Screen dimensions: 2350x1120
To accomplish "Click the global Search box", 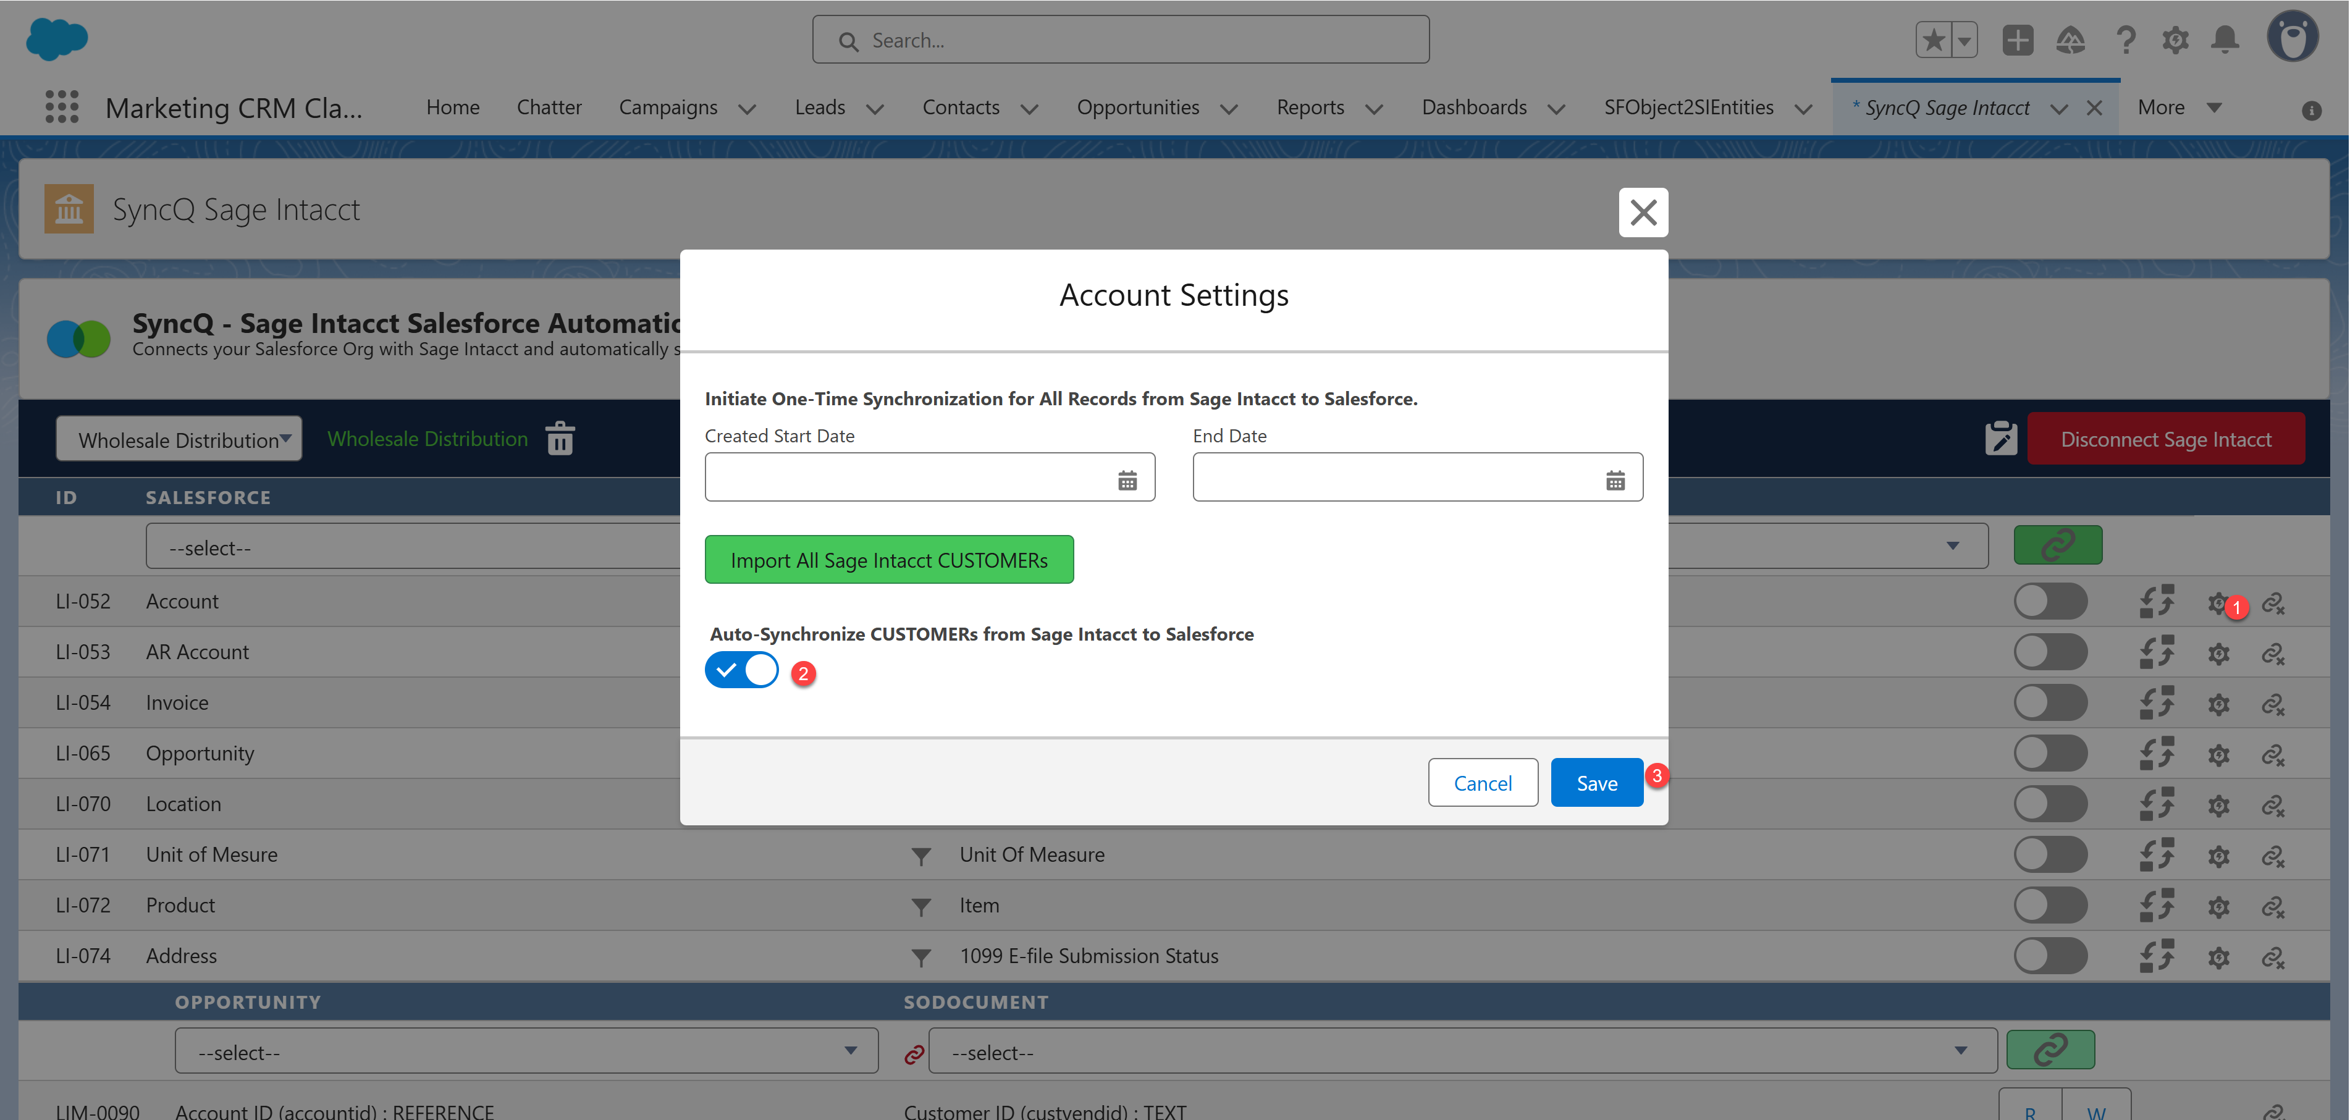I will point(1120,40).
